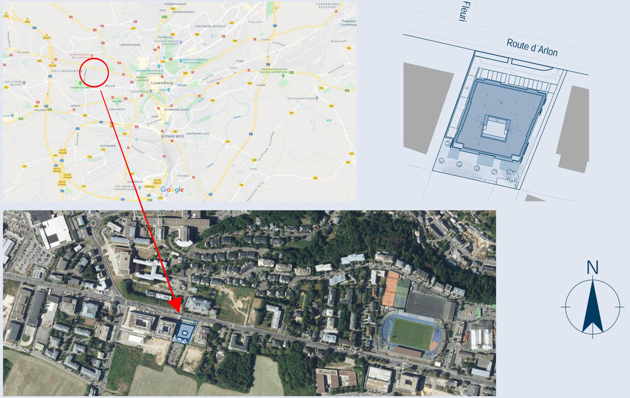This screenshot has height=398, width=630.
Task: Click the Flughafen Luxemburg airport label
Action: coord(348,23)
